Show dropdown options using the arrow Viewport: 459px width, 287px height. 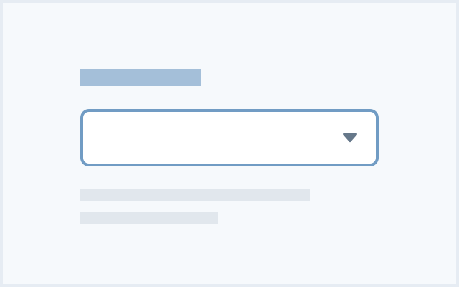point(350,138)
